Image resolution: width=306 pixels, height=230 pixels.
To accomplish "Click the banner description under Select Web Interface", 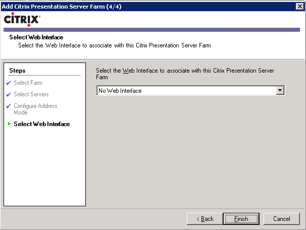I will coord(114,45).
